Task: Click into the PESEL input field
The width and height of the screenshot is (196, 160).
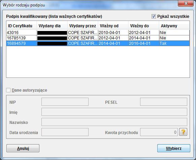Action: [164, 102]
